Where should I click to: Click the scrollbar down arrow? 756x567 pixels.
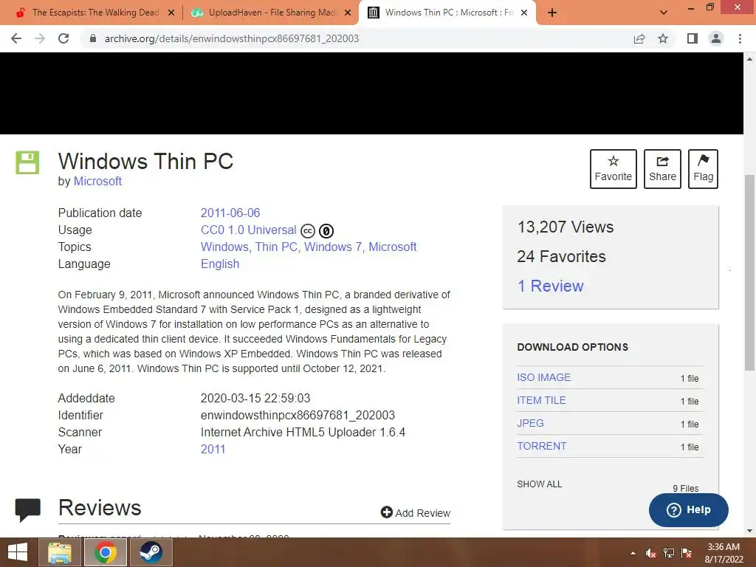[749, 532]
